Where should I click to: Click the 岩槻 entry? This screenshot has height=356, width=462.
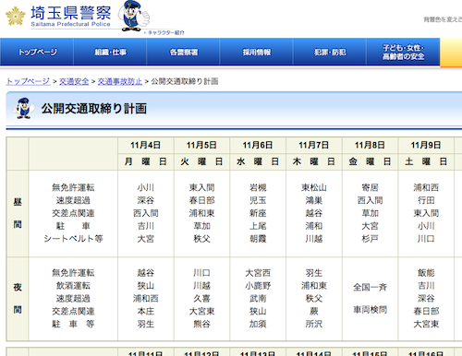[x=258, y=187]
